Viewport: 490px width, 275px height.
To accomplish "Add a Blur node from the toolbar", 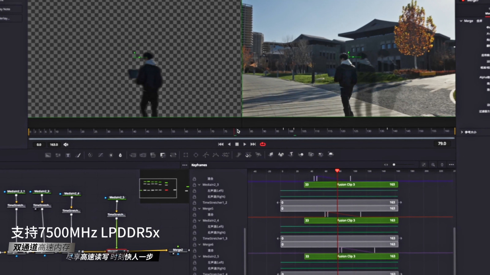I will pos(120,155).
